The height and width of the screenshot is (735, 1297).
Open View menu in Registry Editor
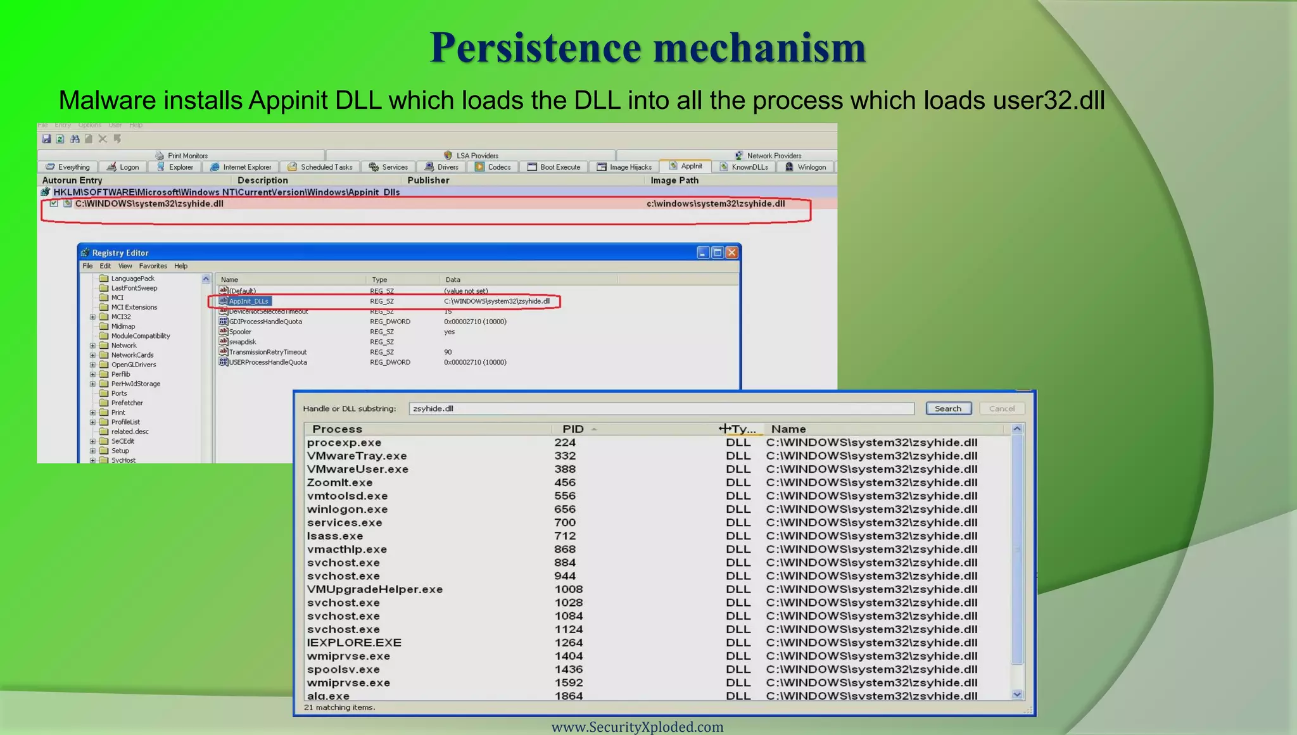pos(125,266)
